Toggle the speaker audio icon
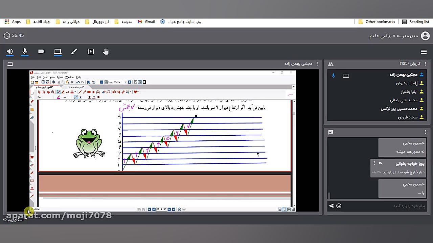The height and width of the screenshot is (243, 433). [x=10, y=52]
